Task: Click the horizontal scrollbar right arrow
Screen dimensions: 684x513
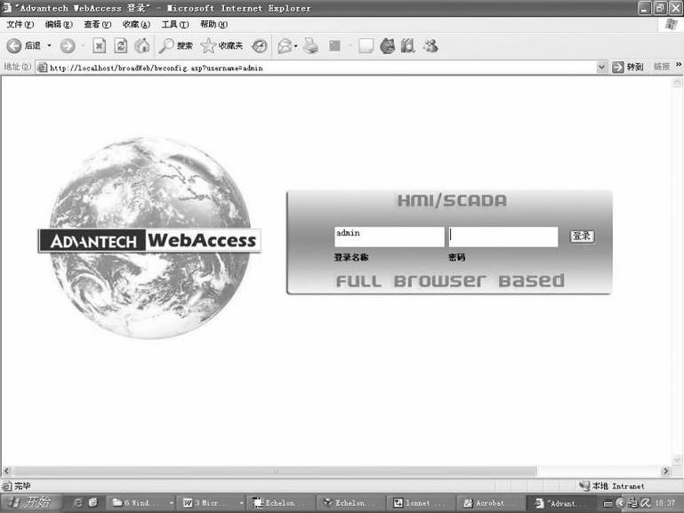Action: tap(665, 471)
